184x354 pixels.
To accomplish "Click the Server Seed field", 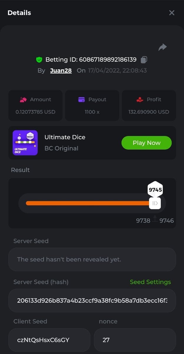I will [x=92, y=260].
